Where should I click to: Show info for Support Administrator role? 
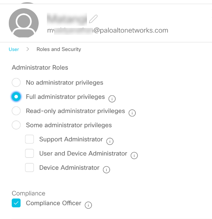point(110,141)
